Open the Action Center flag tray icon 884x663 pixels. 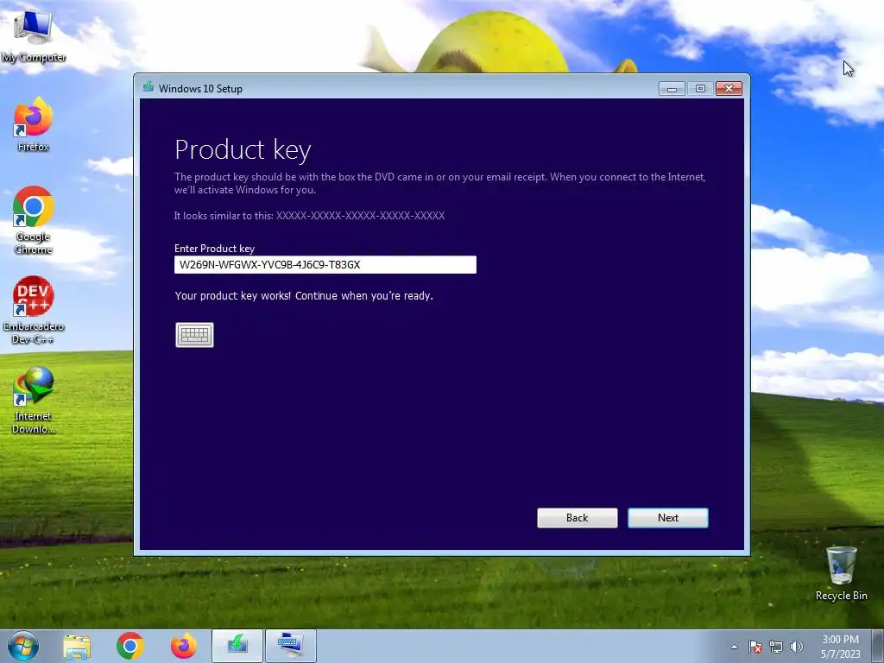tap(755, 647)
